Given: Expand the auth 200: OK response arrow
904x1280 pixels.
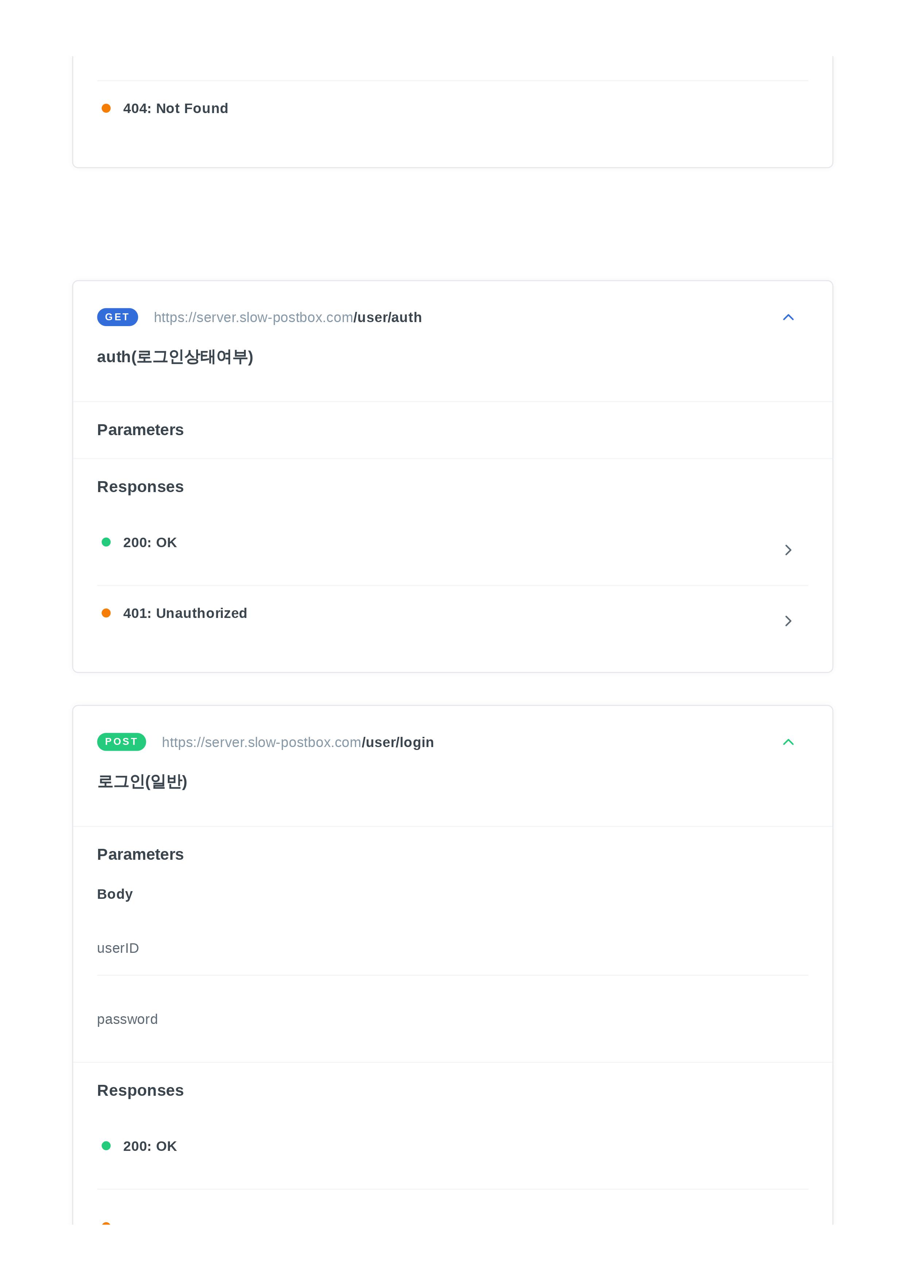Looking at the screenshot, I should point(788,550).
